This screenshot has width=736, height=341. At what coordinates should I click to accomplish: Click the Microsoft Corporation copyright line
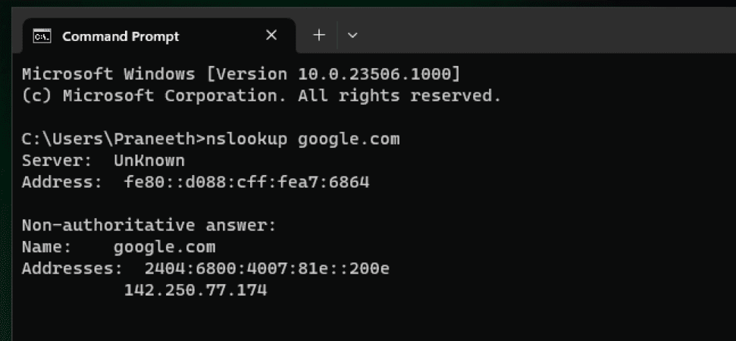(x=262, y=96)
